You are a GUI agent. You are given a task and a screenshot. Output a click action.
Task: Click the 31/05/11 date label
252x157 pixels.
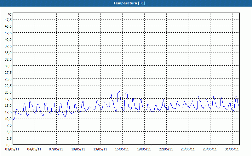pyautogui.click(x=232, y=149)
